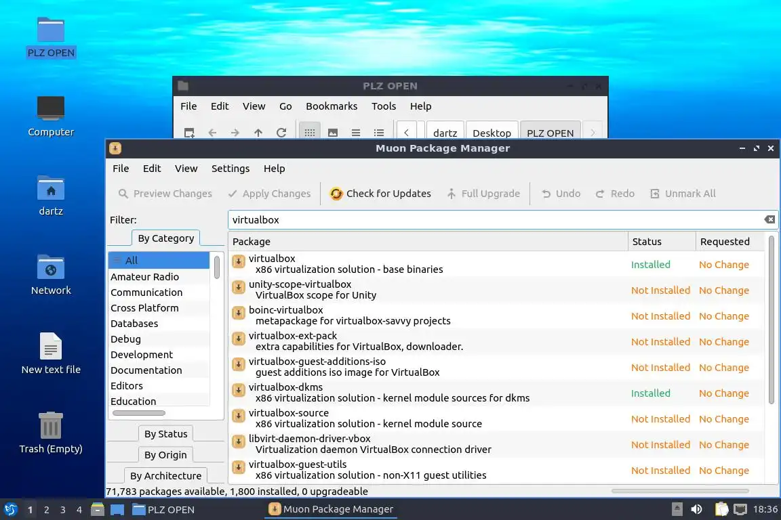
Task: Click the By Category filter tab
Action: click(166, 238)
